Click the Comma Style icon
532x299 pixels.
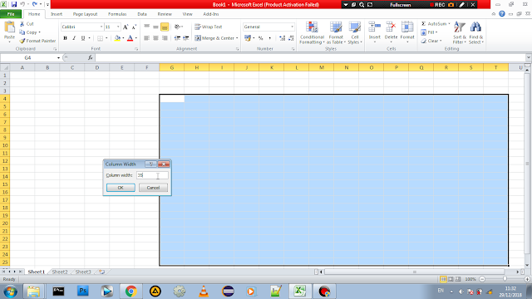[269, 38]
